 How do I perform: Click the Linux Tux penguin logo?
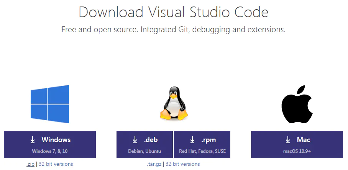(173, 104)
